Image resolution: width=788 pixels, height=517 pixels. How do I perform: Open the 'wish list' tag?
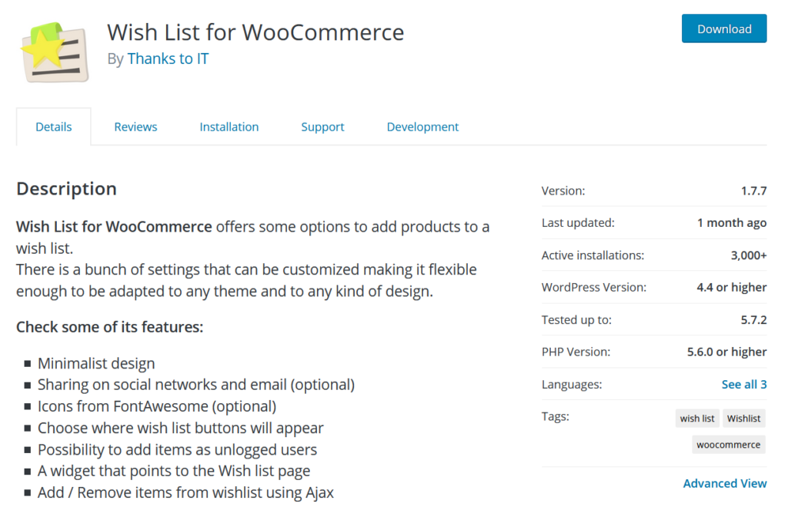coord(697,419)
